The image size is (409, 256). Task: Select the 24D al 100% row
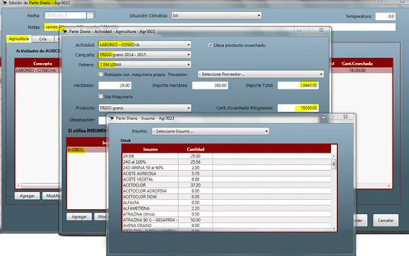click(227, 162)
